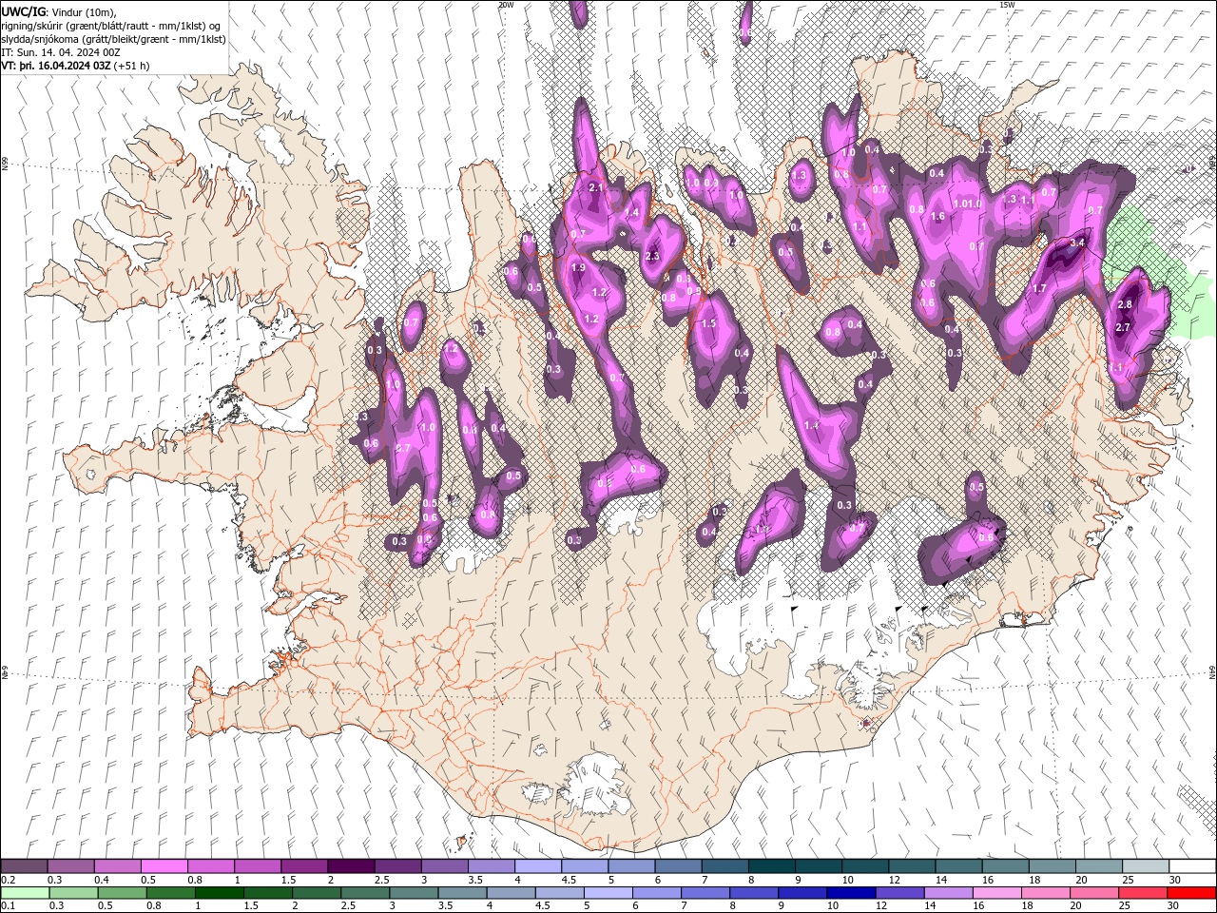Click the 2.8 precipitation value on the map
The width and height of the screenshot is (1217, 913).
tap(1125, 304)
